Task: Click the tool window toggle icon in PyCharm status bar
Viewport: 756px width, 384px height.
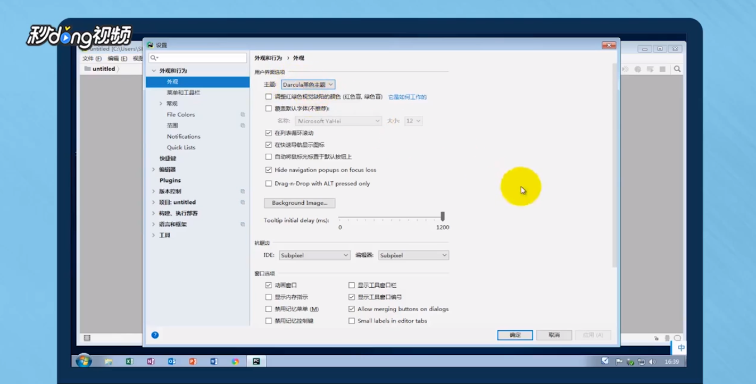Action: tap(87, 338)
